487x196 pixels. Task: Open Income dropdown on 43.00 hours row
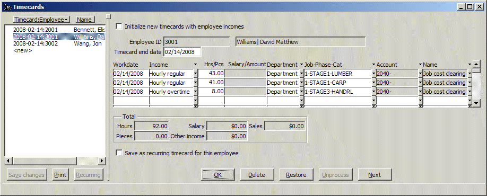click(195, 74)
